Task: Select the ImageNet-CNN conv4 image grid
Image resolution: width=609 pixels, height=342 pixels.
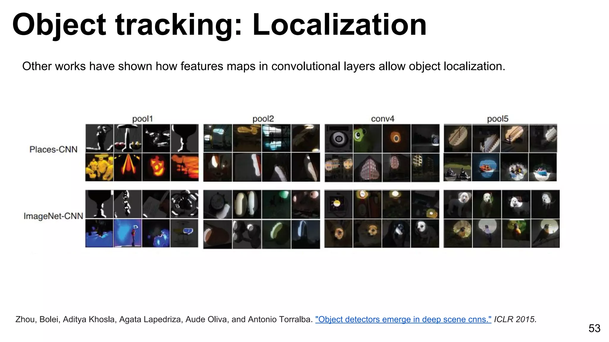Action: (x=382, y=219)
